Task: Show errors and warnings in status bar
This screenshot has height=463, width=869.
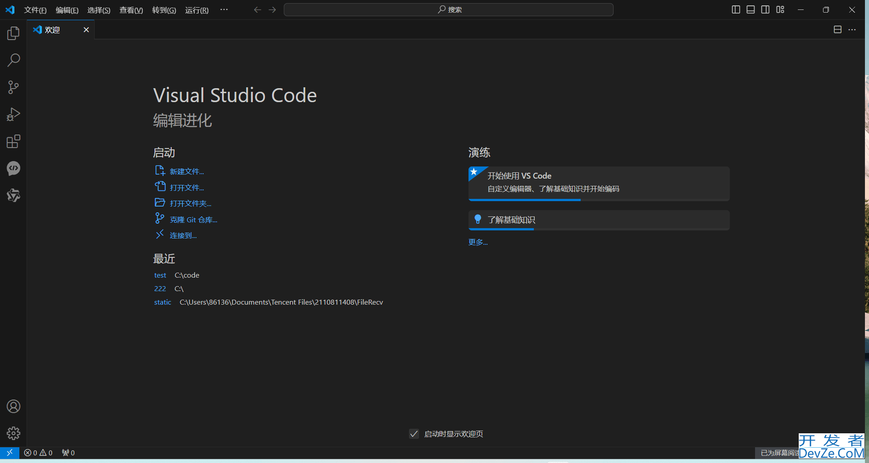Action: [38, 453]
